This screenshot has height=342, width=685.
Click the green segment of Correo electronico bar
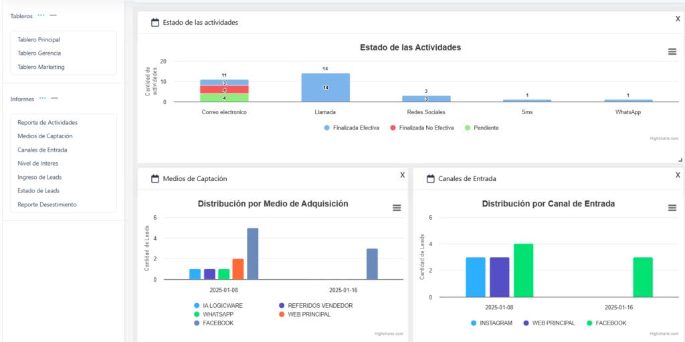[224, 98]
